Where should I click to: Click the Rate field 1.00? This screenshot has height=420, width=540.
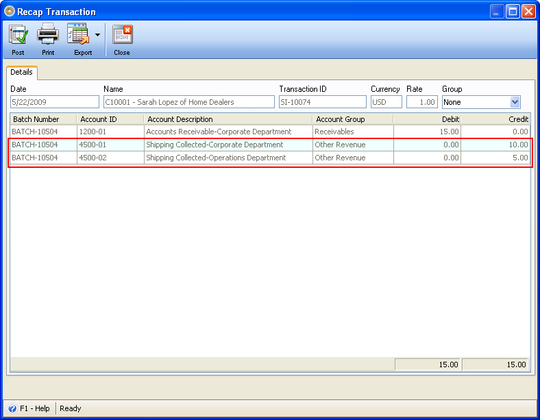pyautogui.click(x=422, y=102)
